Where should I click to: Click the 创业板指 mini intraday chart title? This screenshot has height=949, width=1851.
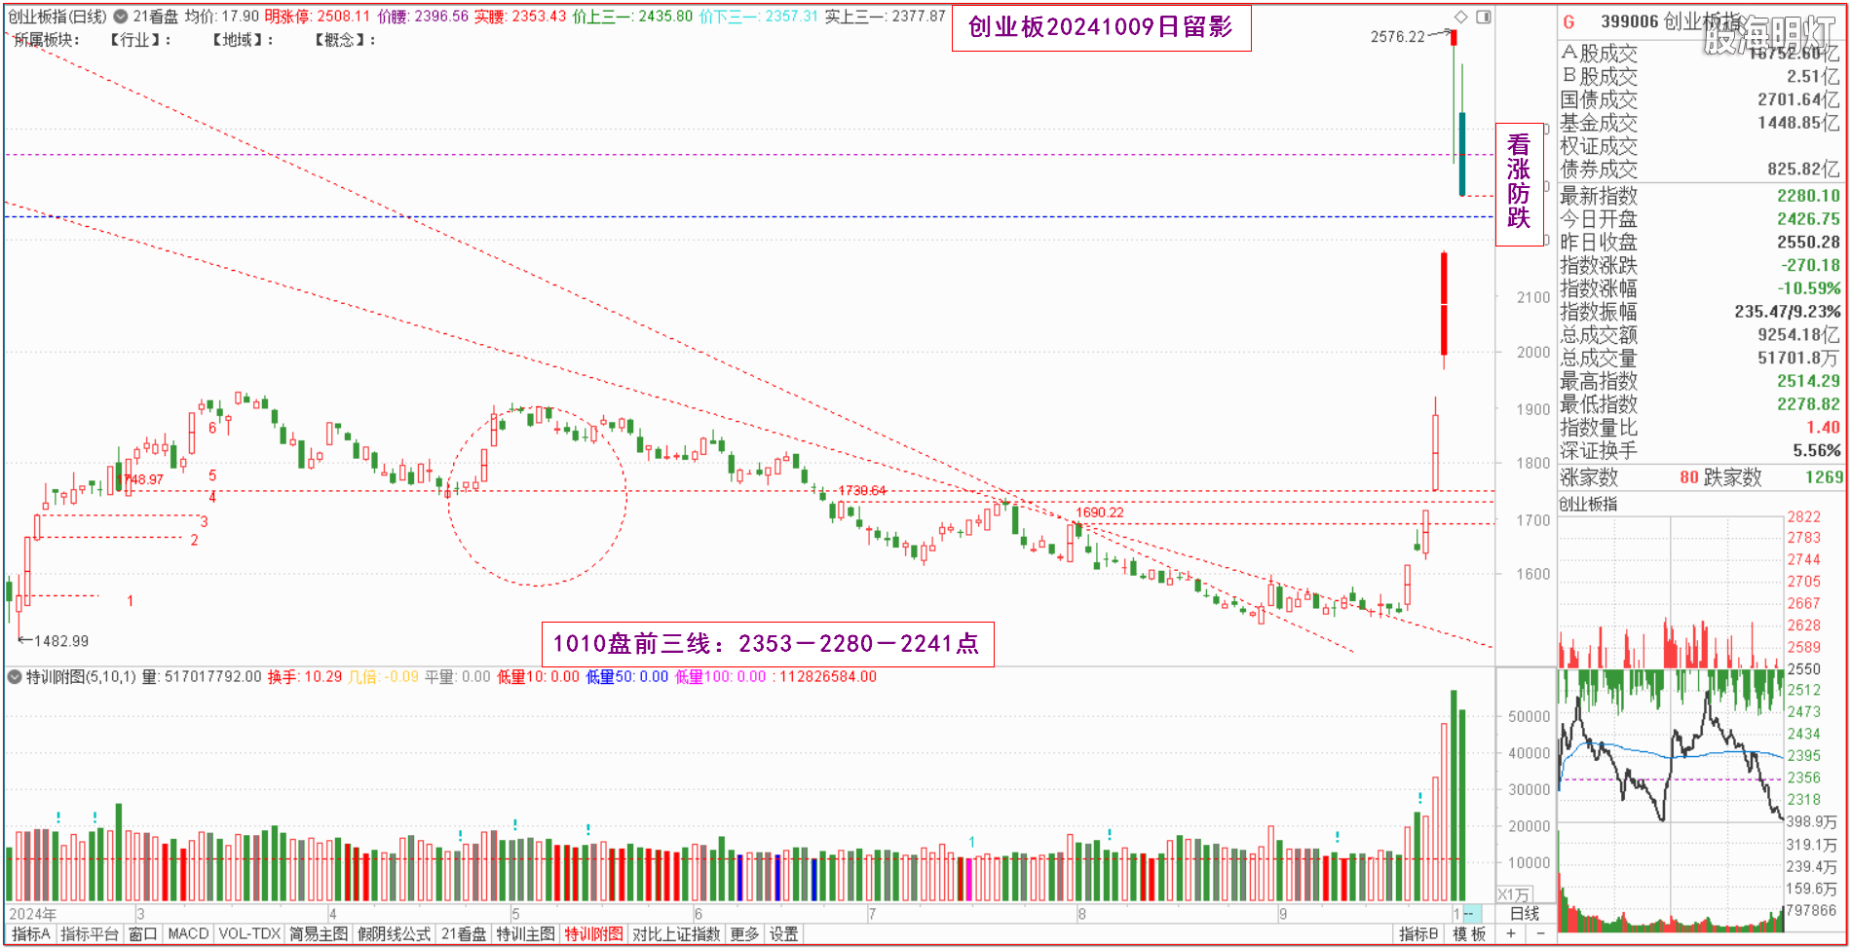1588,504
